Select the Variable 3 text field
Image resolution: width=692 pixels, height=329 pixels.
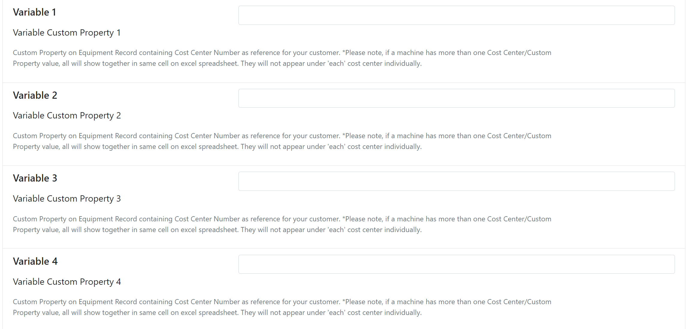[457, 181]
